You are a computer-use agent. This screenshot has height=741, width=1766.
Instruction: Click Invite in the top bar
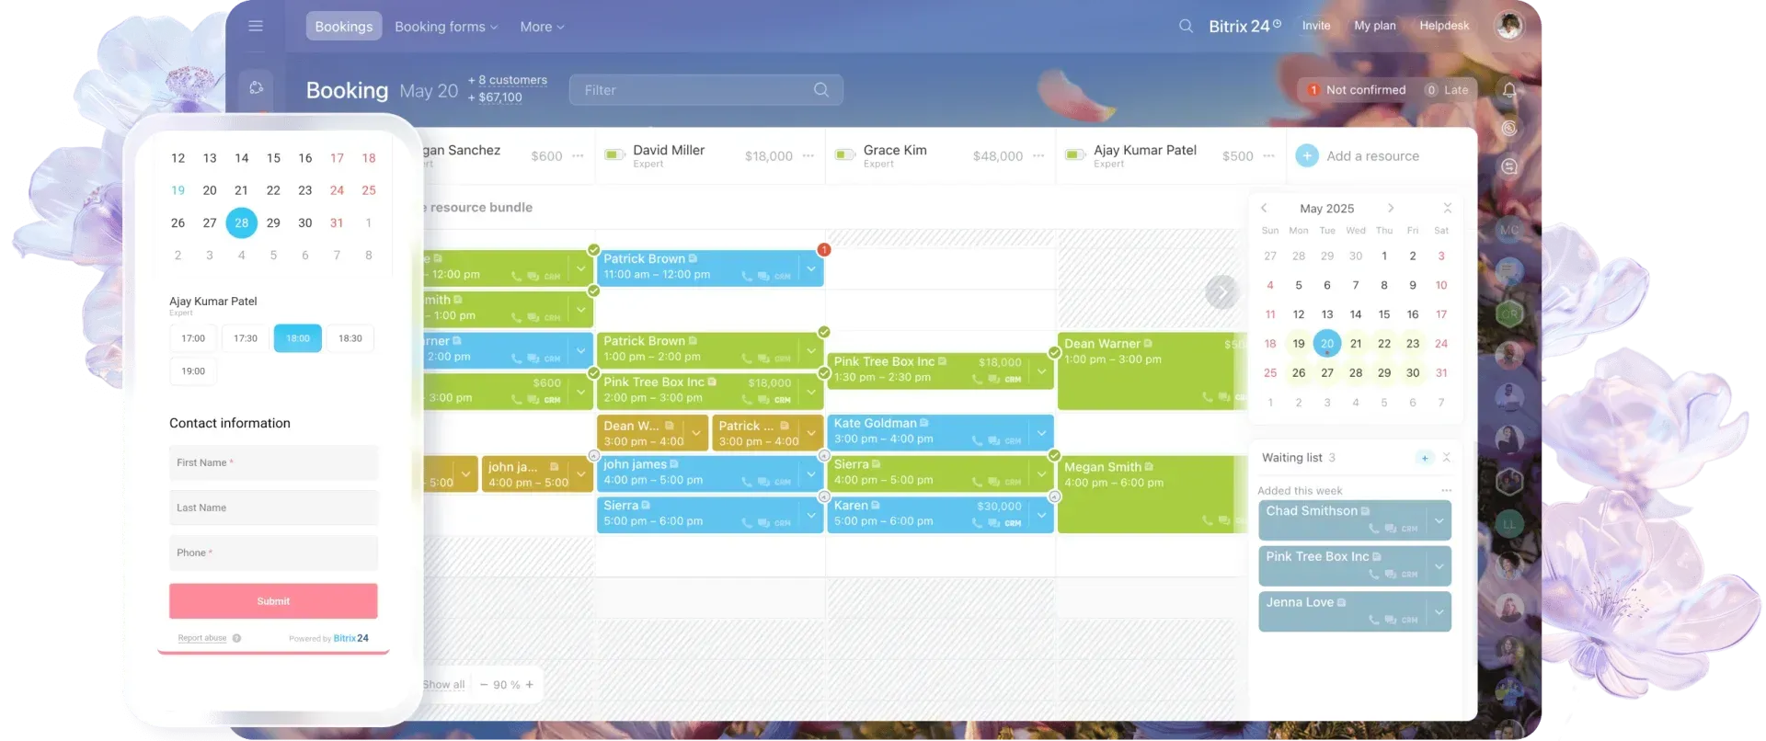pos(1316,26)
